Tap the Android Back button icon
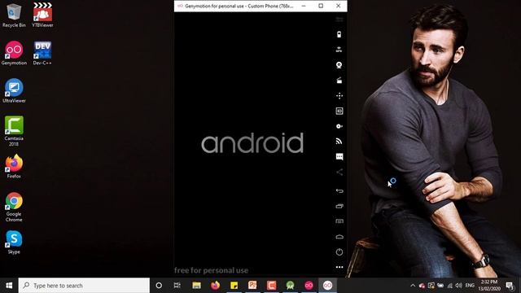Image resolution: width=521 pixels, height=293 pixels. click(x=339, y=190)
